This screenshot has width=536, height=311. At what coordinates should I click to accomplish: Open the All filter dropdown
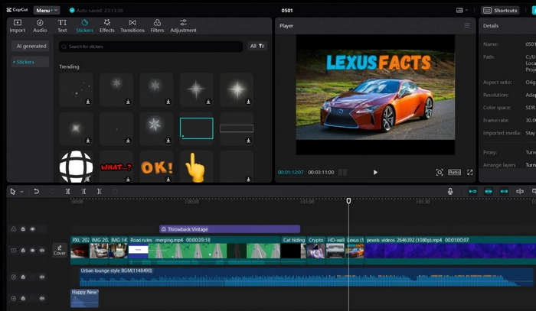(257, 46)
